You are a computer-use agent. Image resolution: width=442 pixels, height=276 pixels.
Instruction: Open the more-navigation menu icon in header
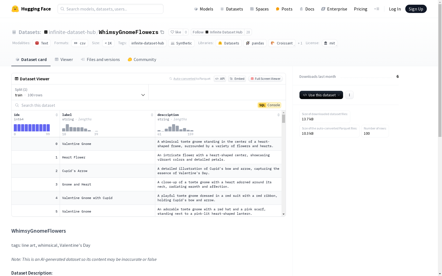377,9
